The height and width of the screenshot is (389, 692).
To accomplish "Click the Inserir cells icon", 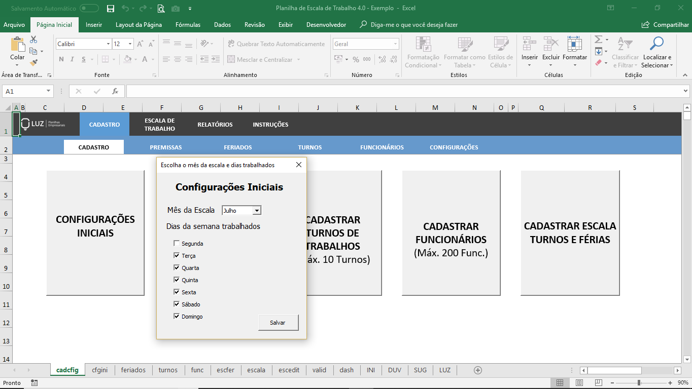I will point(529,44).
